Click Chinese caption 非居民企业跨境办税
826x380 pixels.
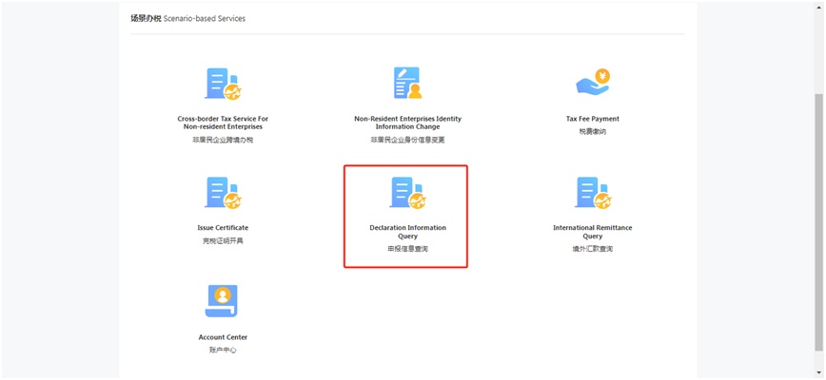[223, 140]
